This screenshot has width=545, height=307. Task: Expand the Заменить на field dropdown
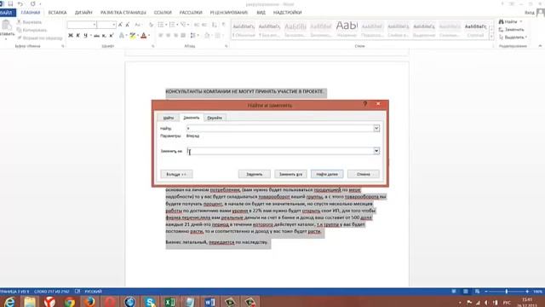click(376, 151)
